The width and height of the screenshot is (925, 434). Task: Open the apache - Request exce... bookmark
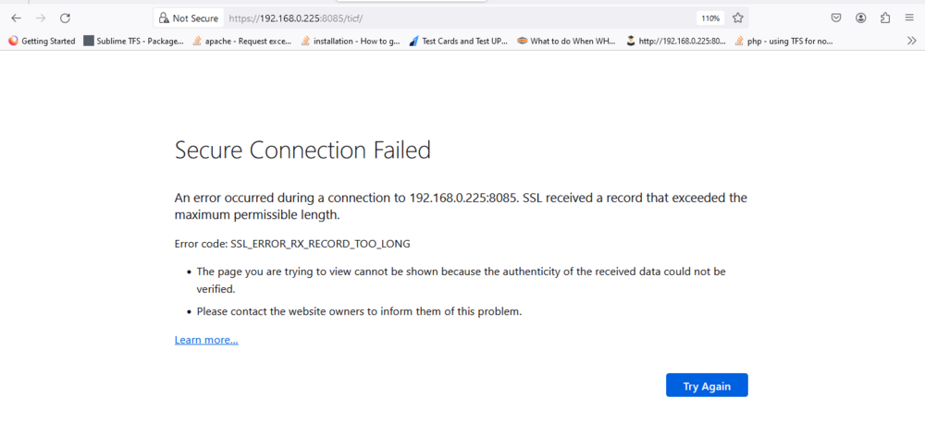241,42
